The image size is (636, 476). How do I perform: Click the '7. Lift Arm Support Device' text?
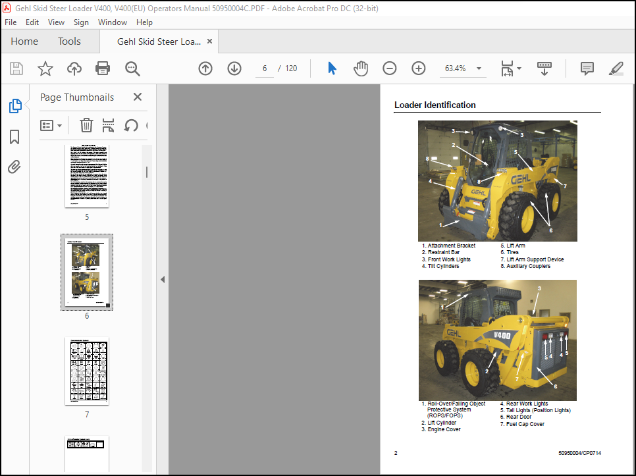pyautogui.click(x=532, y=259)
